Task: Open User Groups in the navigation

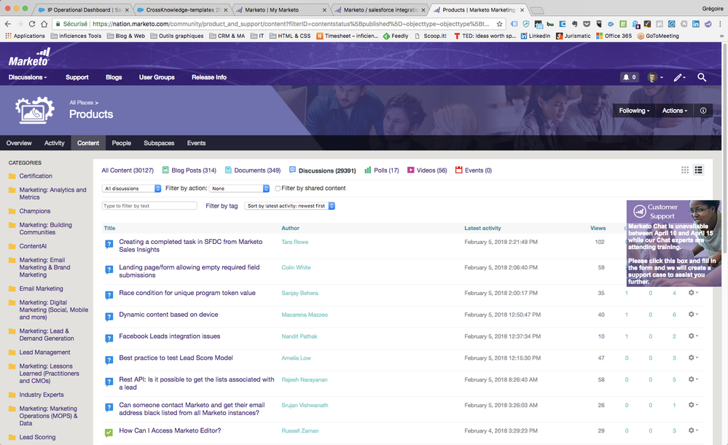Action: 157,77
